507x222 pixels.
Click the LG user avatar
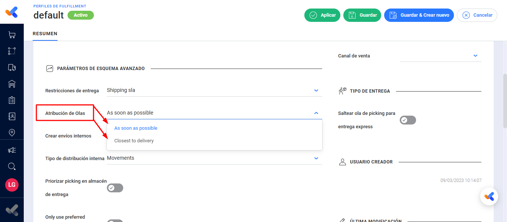pyautogui.click(x=12, y=185)
